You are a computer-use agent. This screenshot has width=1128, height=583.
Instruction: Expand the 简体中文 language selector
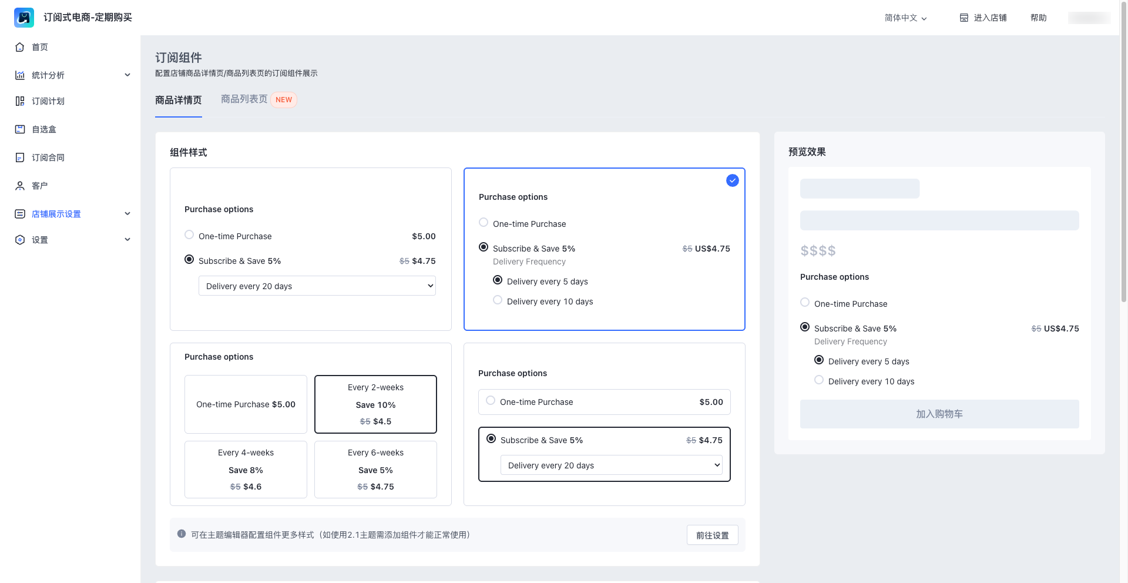click(x=905, y=18)
